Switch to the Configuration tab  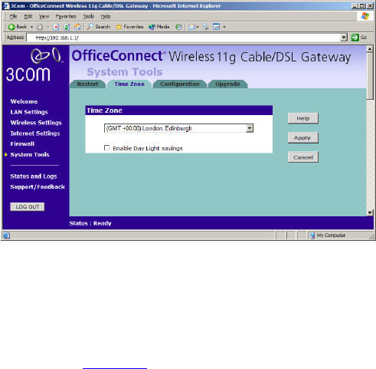click(180, 84)
